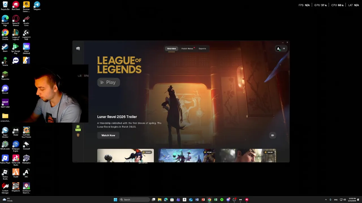The width and height of the screenshot is (362, 203).
Task: Open Telegram desktop shortcut
Action: (37, 6)
